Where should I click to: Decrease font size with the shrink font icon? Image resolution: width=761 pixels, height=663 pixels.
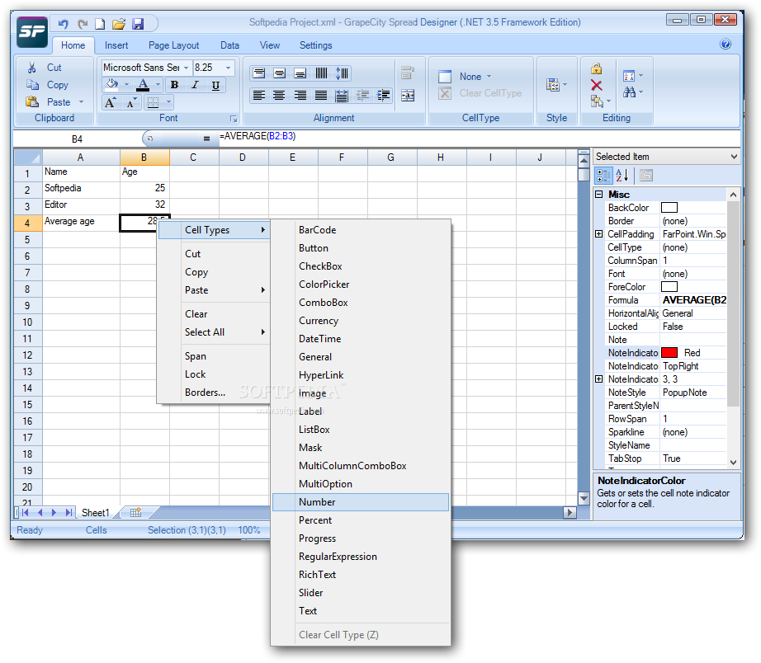131,102
